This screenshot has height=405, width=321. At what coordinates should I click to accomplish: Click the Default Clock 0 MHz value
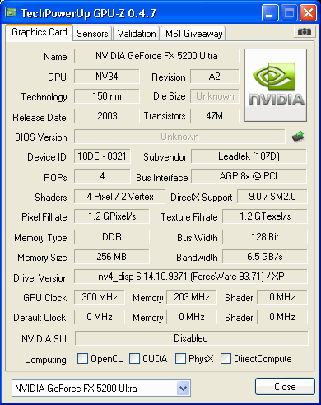[100, 317]
